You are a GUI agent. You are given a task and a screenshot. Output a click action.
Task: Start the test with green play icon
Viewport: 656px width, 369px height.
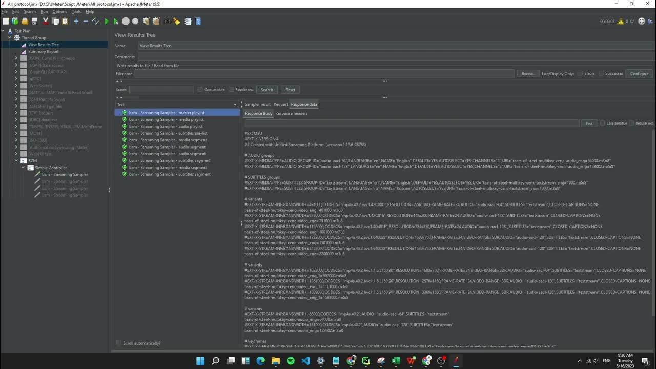[x=106, y=22]
